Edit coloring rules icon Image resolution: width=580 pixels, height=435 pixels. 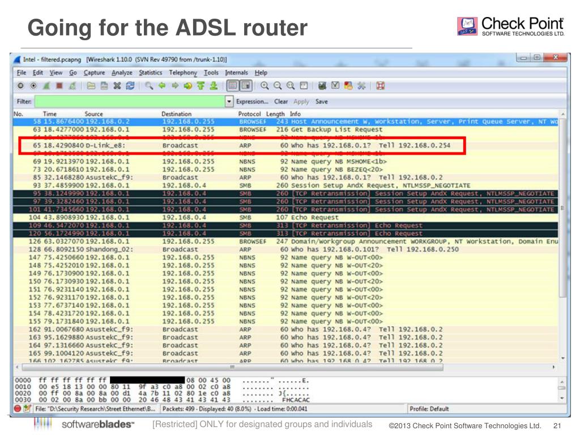coord(348,86)
